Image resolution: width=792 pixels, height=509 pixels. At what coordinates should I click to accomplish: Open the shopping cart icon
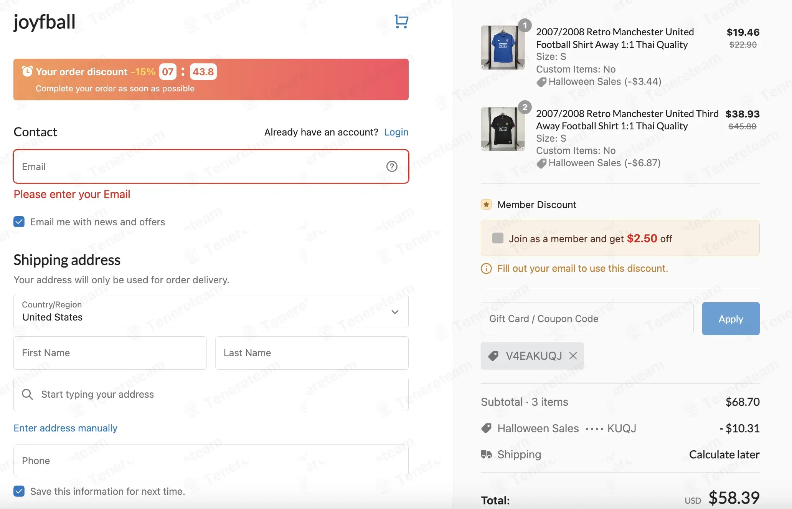(x=401, y=21)
